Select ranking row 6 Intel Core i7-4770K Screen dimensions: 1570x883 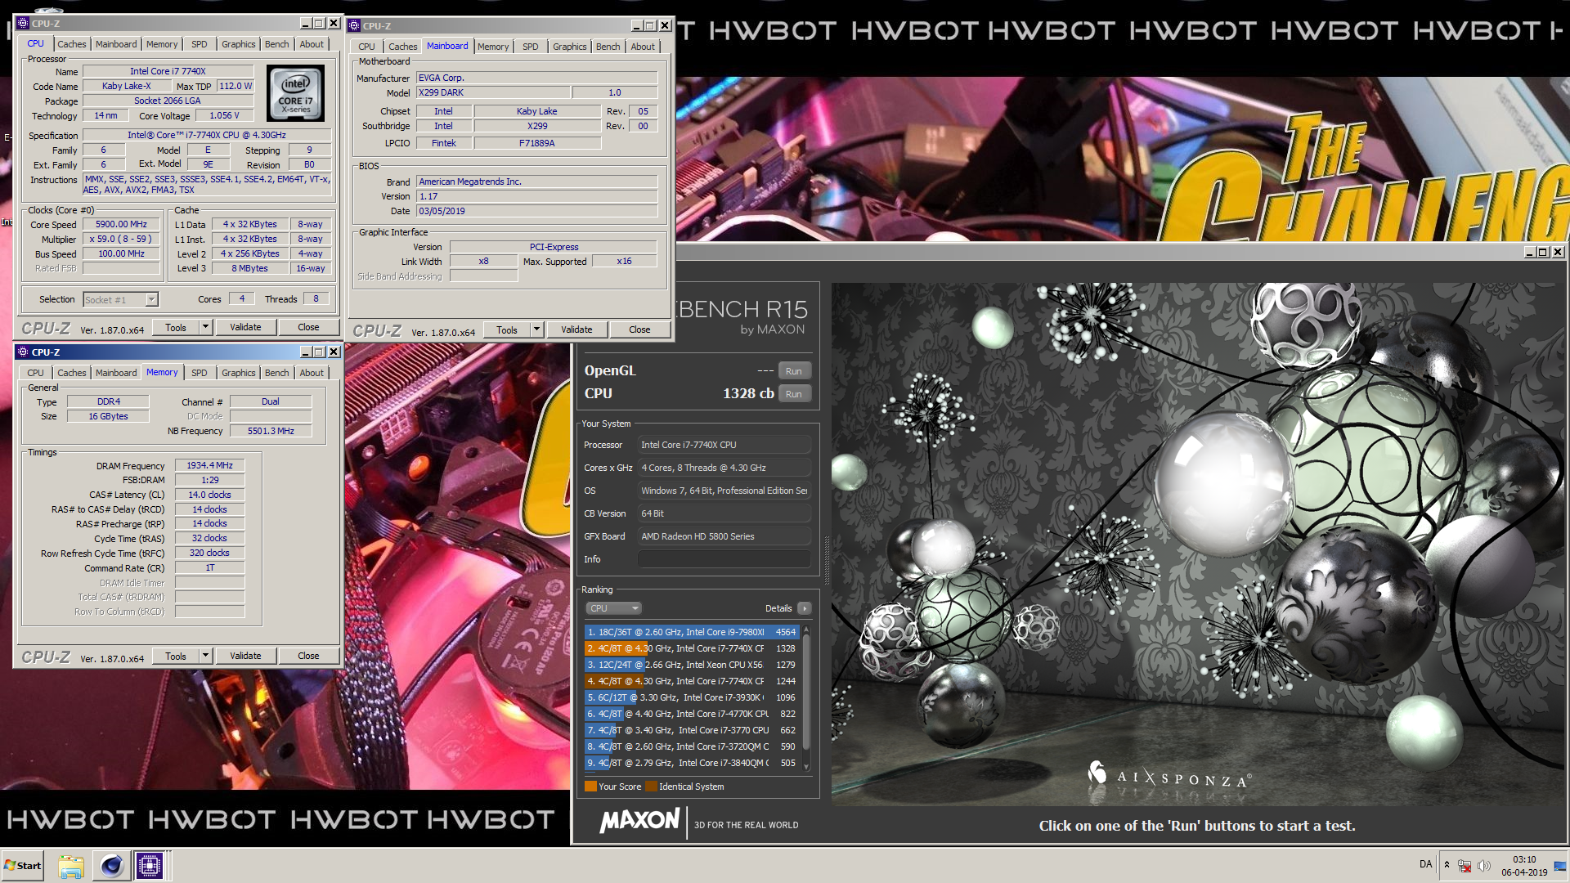tap(692, 714)
